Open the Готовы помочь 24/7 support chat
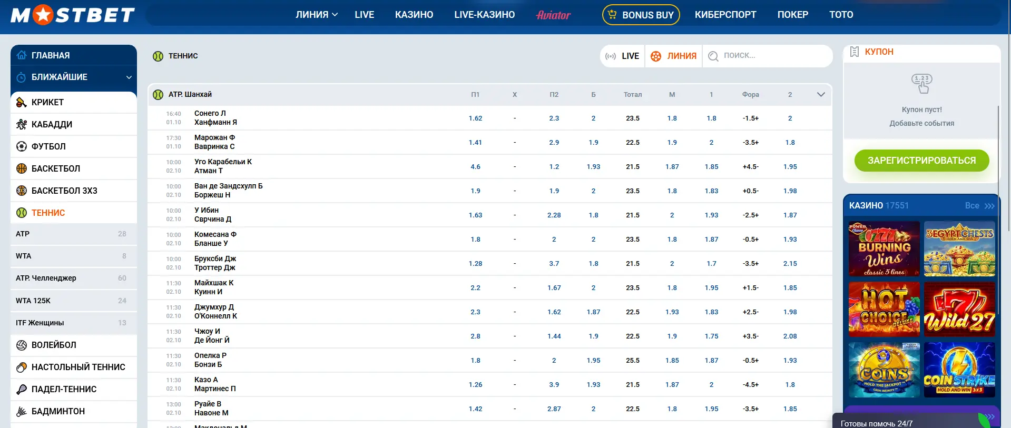The width and height of the screenshot is (1011, 428). point(916,421)
